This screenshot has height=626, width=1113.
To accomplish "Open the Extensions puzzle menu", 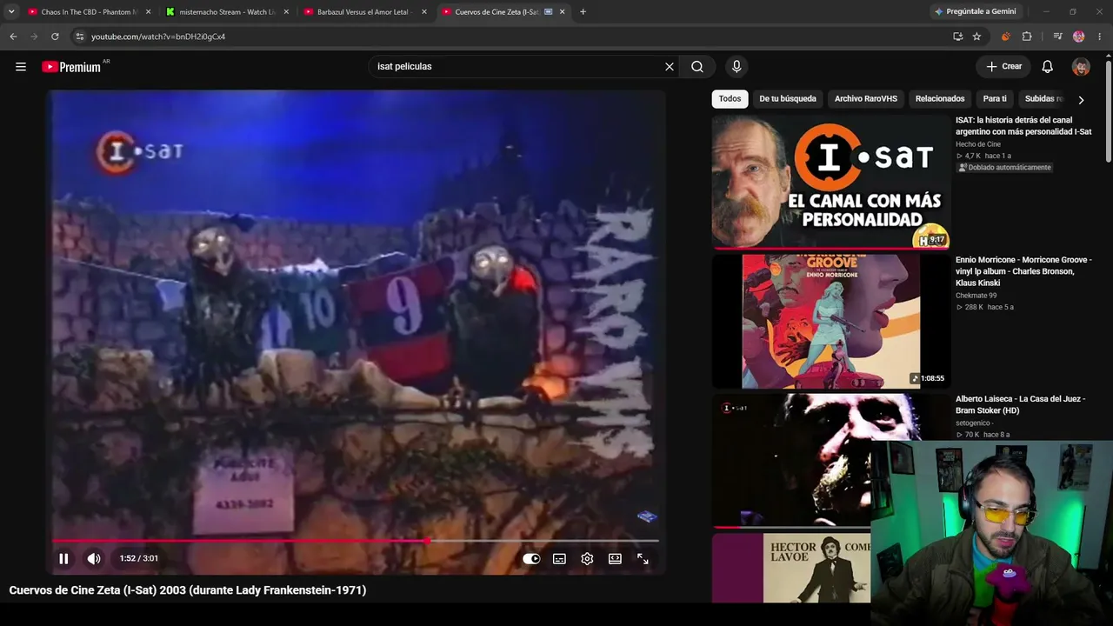I will pyautogui.click(x=1027, y=37).
